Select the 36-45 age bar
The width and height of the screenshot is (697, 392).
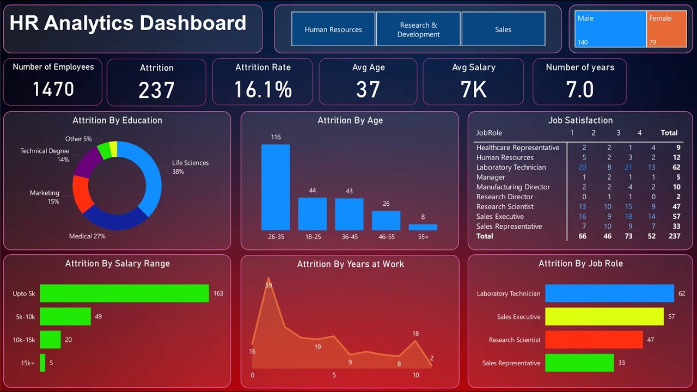(349, 215)
